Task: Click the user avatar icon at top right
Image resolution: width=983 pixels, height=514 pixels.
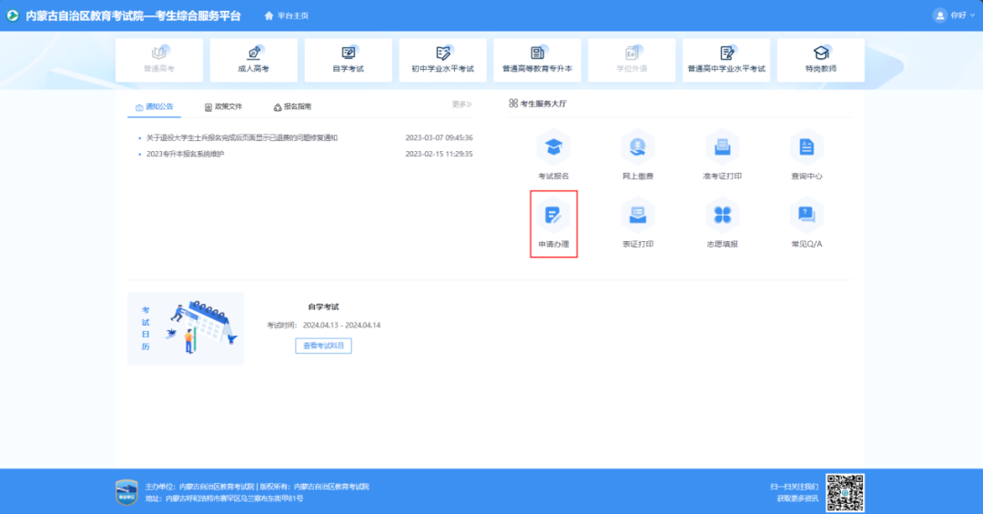Action: pos(940,15)
